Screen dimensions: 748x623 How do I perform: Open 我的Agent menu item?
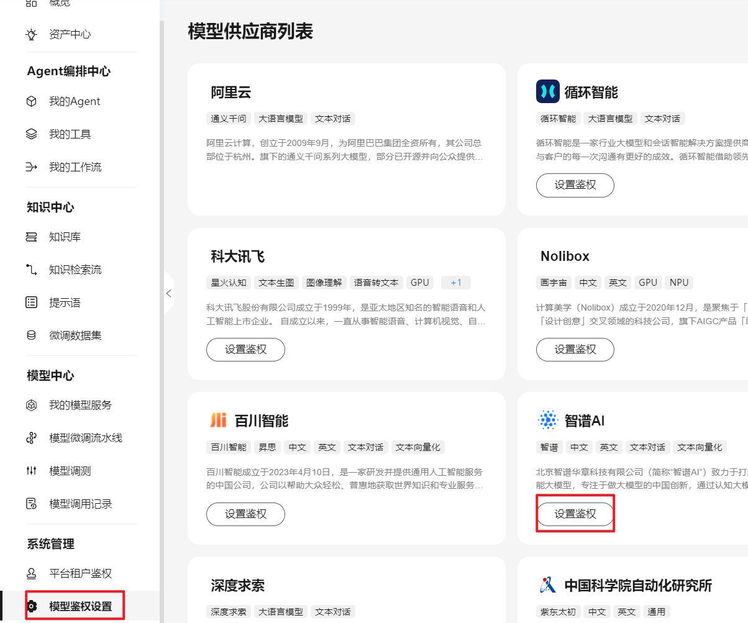click(x=75, y=101)
